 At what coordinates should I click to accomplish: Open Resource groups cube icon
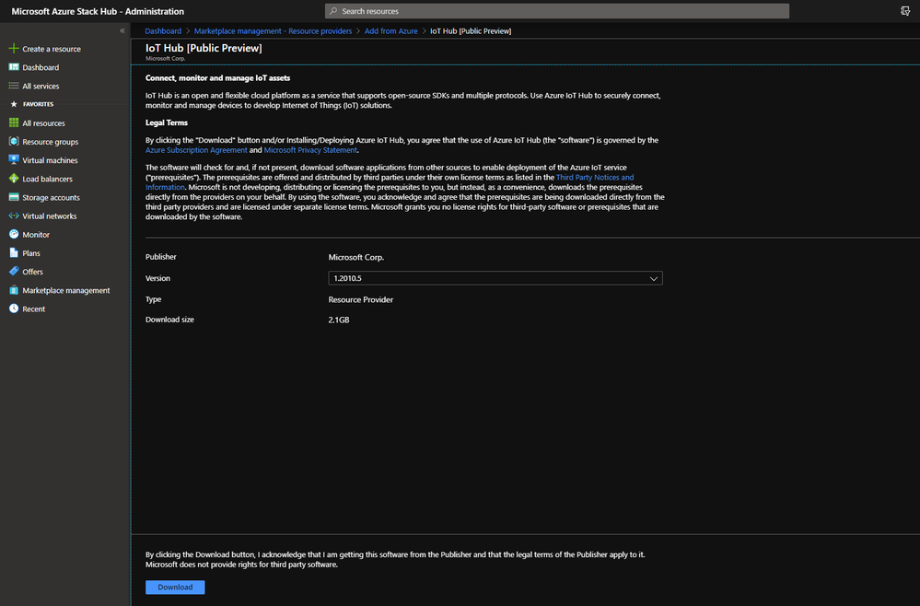[x=14, y=142]
